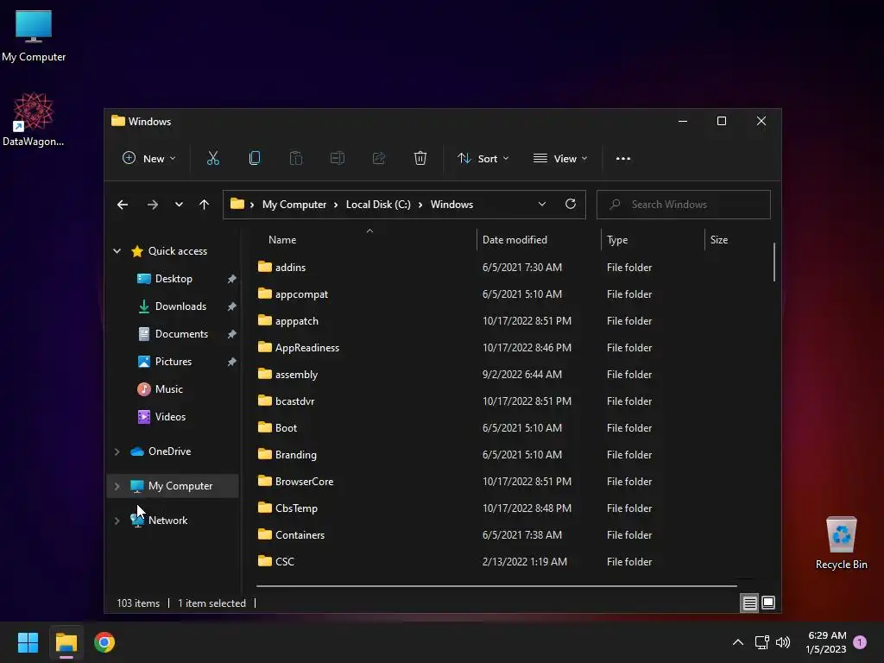Image resolution: width=884 pixels, height=663 pixels.
Task: Click the Cut scissors icon
Action: point(213,159)
